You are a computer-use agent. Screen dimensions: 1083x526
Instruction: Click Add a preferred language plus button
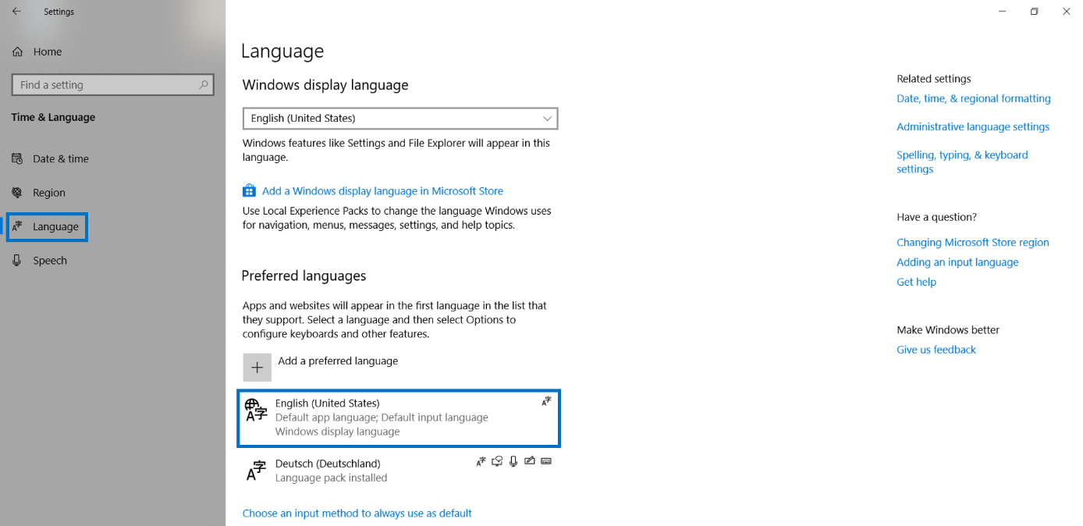pos(257,367)
